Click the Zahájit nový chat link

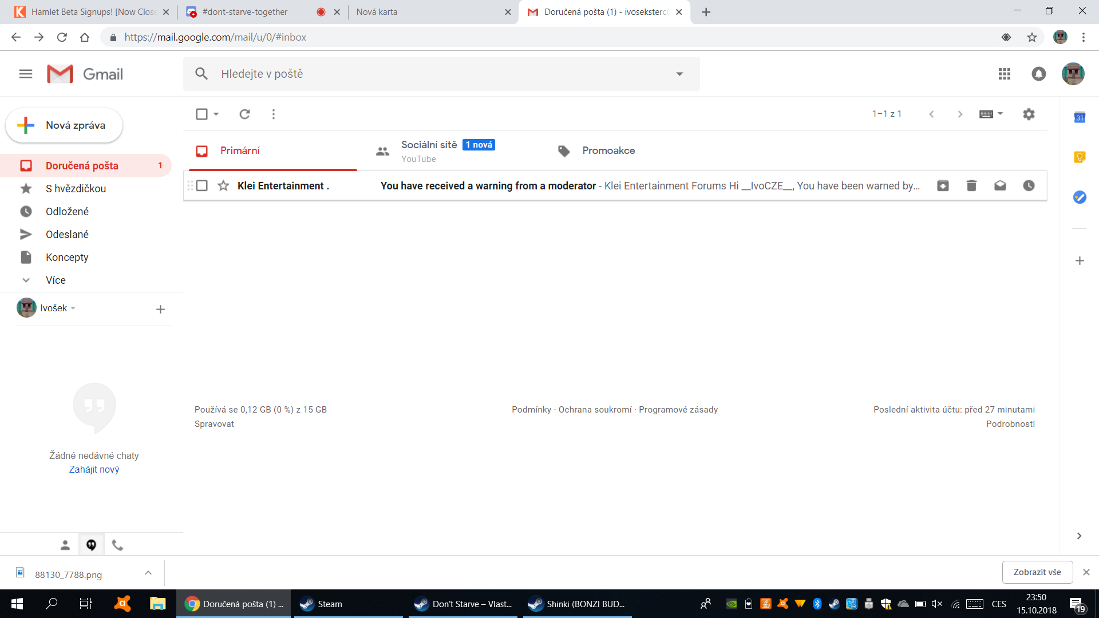pos(94,469)
